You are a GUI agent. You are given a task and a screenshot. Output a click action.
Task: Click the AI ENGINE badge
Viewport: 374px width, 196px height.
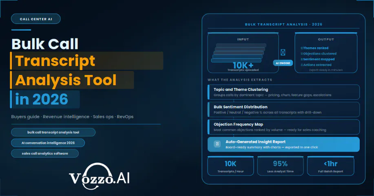click(283, 63)
